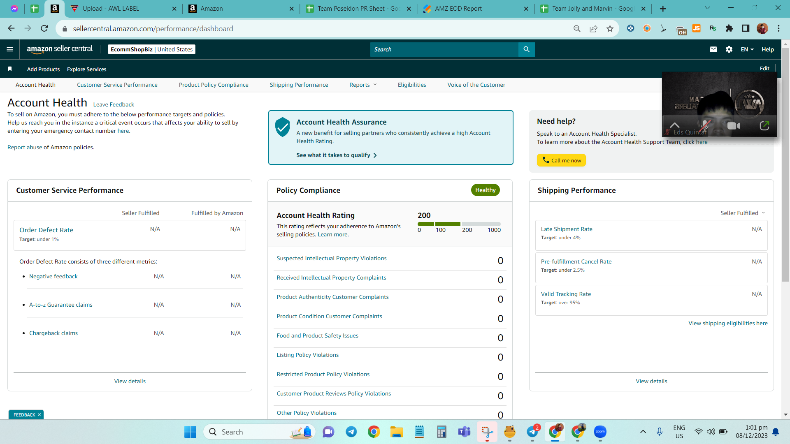Viewport: 790px width, 444px height.
Task: Toggle camera in the video call overlay
Action: pos(733,126)
